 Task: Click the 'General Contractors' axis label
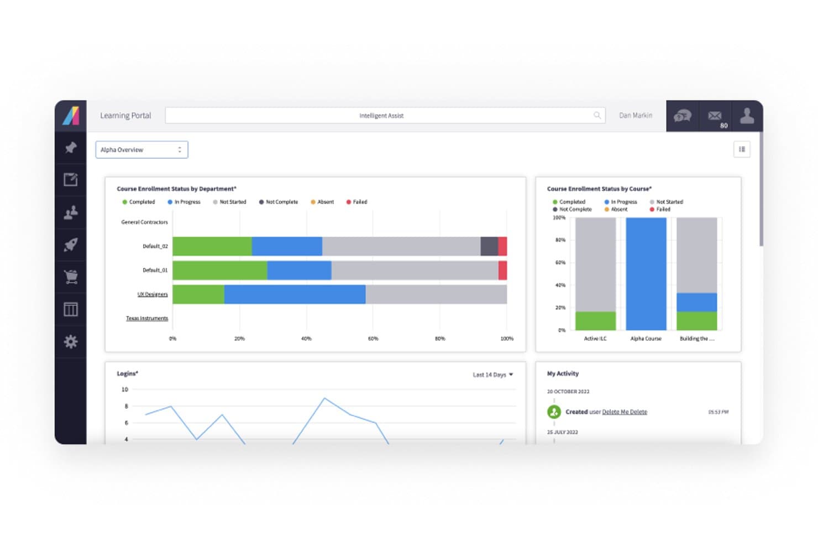coord(144,222)
